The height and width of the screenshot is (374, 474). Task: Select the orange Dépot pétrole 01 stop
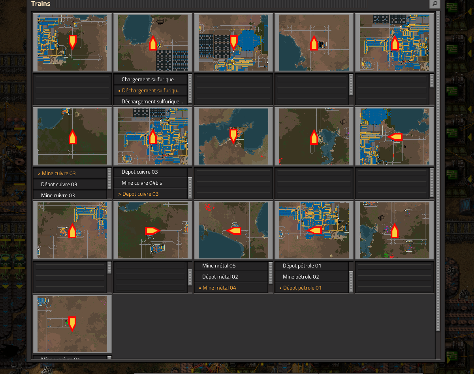pos(312,288)
